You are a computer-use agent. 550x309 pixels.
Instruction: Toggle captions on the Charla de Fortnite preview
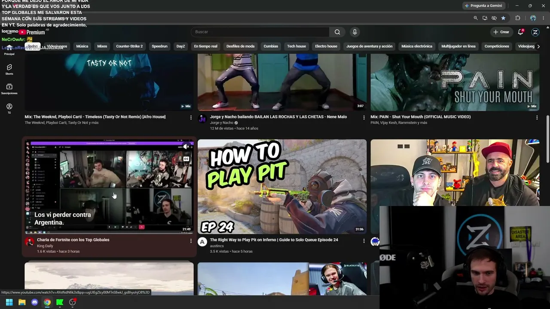pyautogui.click(x=186, y=159)
